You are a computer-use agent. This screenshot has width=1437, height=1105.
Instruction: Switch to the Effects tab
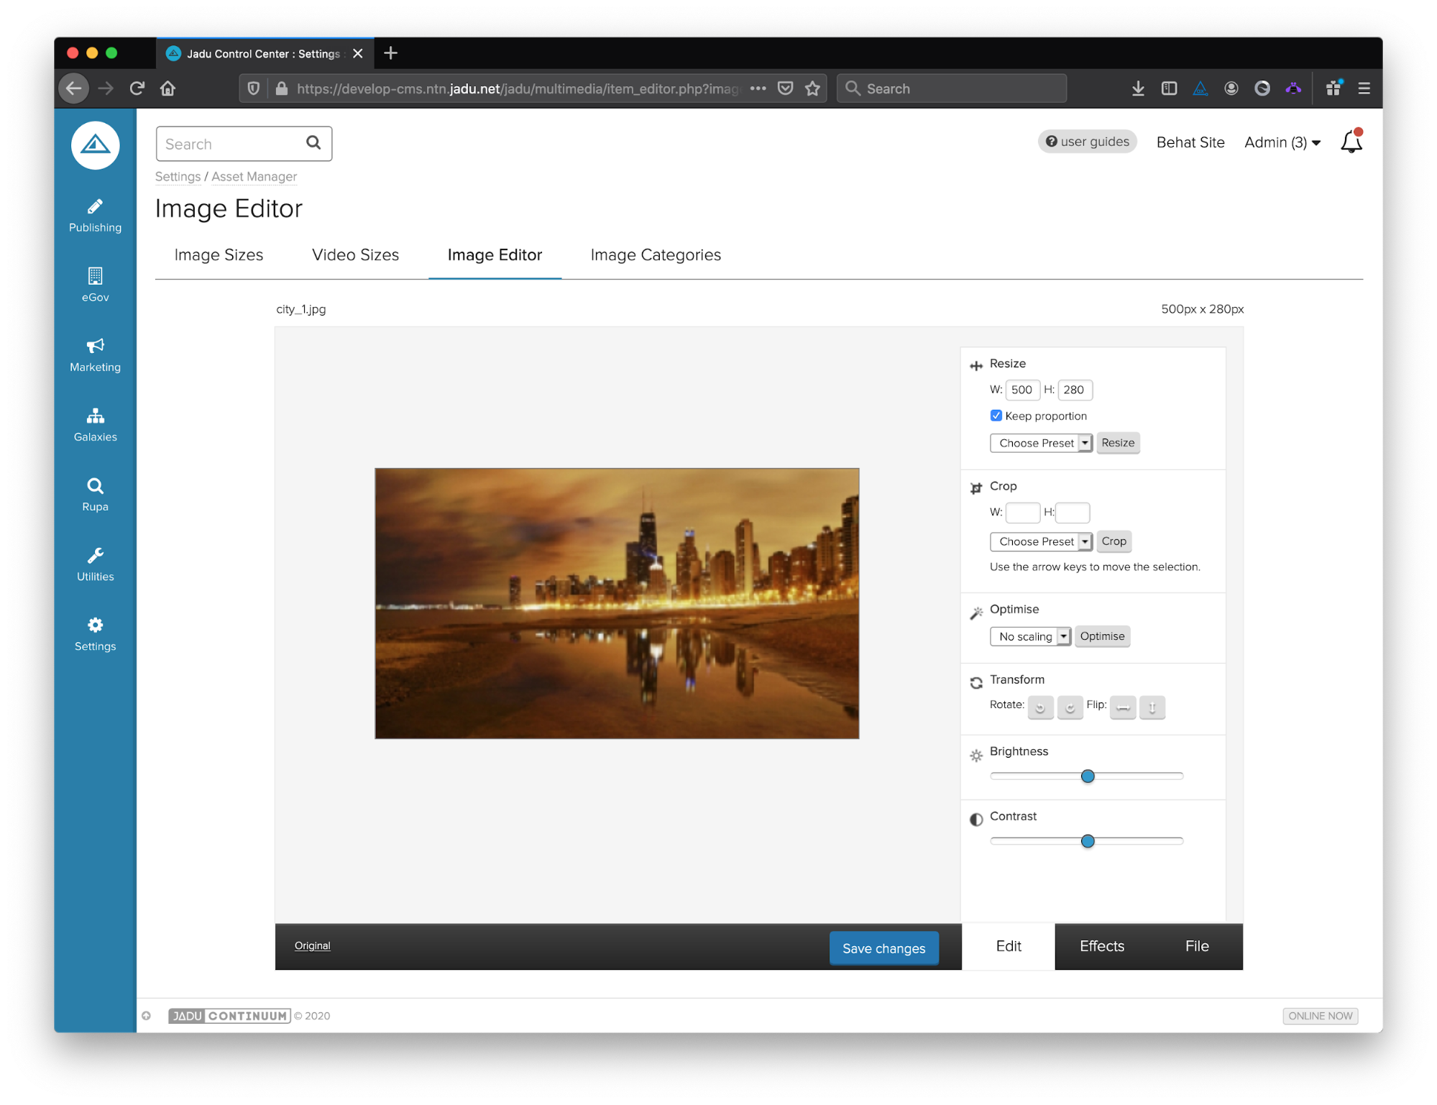pyautogui.click(x=1101, y=946)
